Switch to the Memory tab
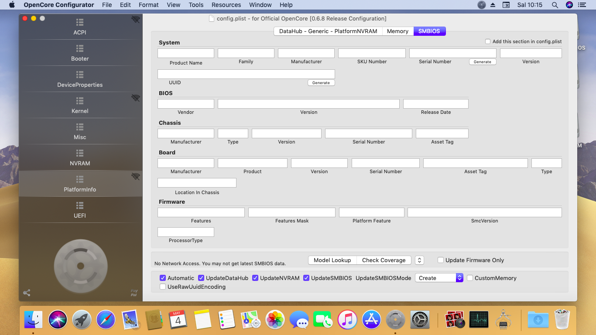The height and width of the screenshot is (335, 596). 397,31
